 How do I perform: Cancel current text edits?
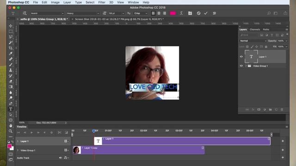pyautogui.click(x=198, y=13)
